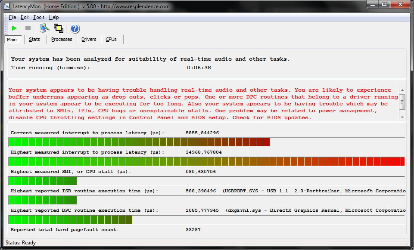Click the overlapping windows toolbar icon
Viewport: 414px width, 250px height.
(58, 28)
